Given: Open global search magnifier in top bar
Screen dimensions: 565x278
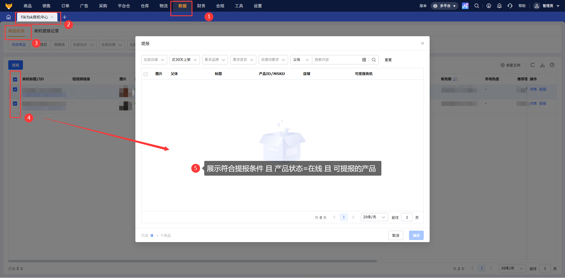Looking at the screenshot, I should pos(477,6).
